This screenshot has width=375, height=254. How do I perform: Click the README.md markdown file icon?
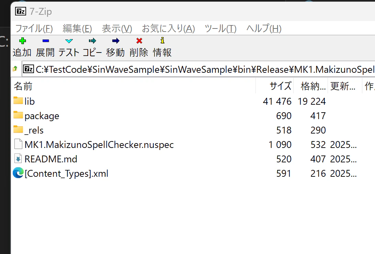point(18,159)
